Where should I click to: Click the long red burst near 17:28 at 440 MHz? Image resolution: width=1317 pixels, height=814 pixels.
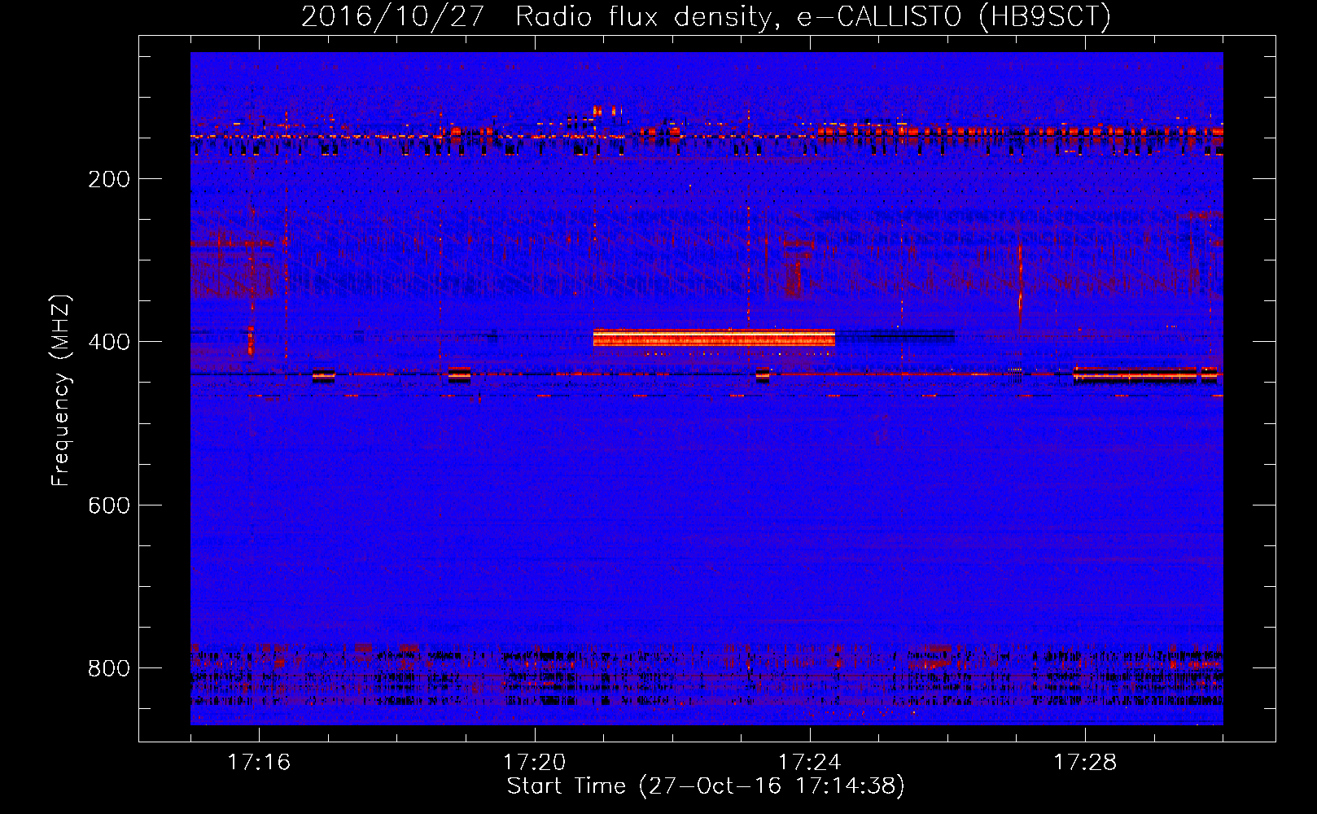pos(1135,374)
